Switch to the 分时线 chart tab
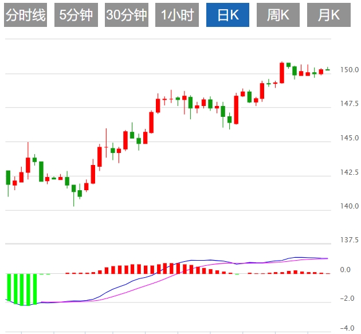 pos(26,15)
